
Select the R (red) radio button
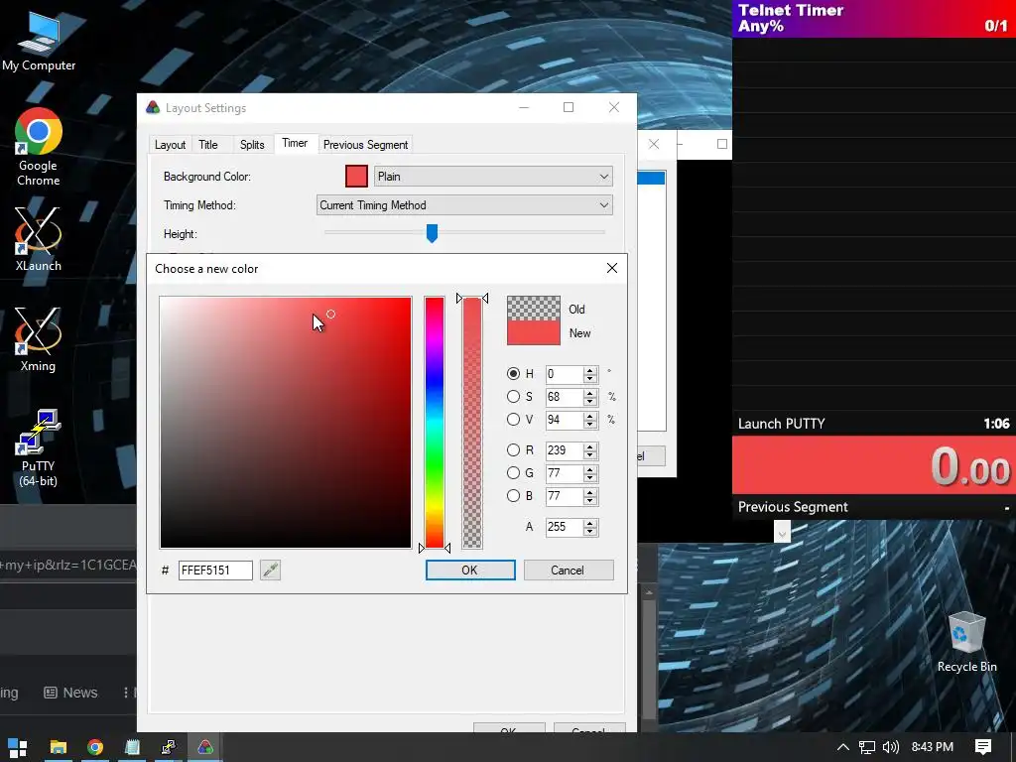click(x=513, y=449)
